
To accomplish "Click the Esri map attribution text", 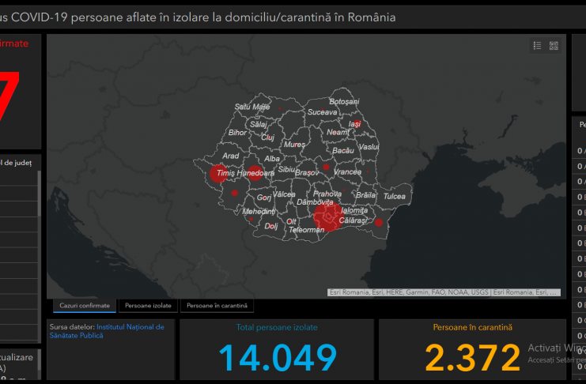I will click(444, 292).
